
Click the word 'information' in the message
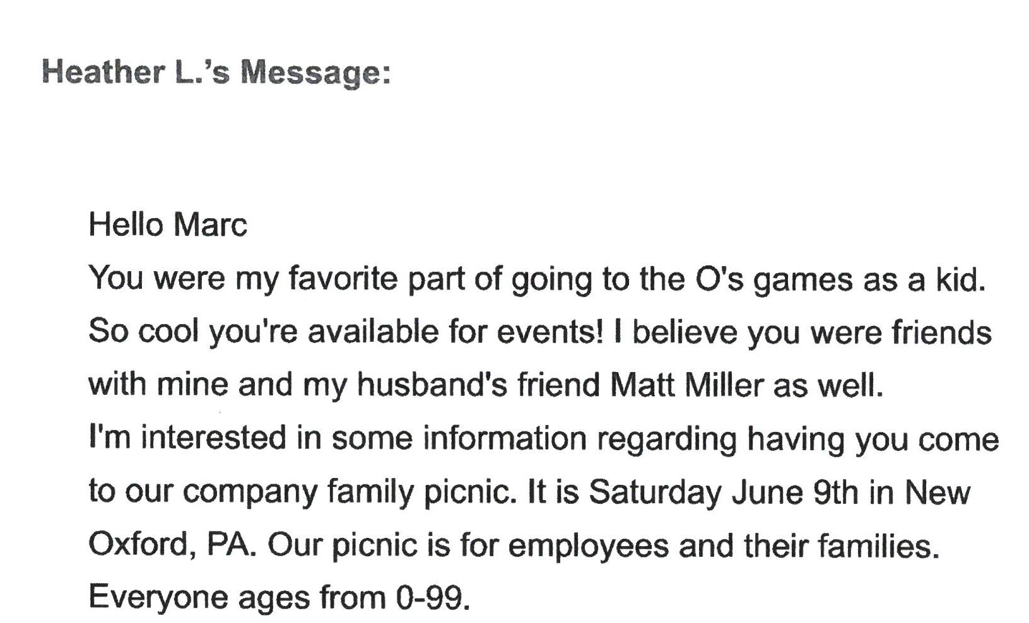pyautogui.click(x=505, y=437)
